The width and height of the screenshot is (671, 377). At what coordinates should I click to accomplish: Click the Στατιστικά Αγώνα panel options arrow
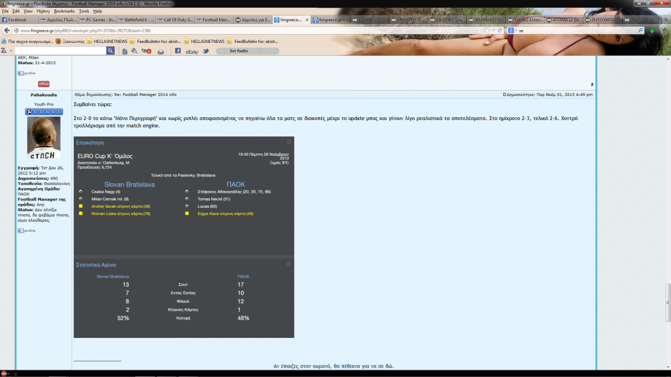[289, 264]
